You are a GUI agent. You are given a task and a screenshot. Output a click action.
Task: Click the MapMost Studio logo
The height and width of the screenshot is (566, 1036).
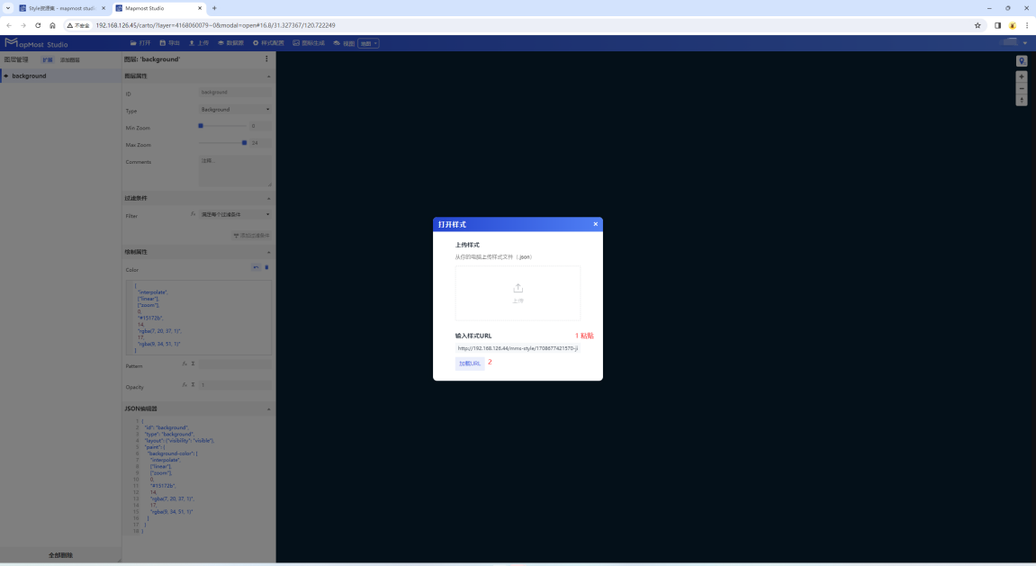tap(36, 43)
